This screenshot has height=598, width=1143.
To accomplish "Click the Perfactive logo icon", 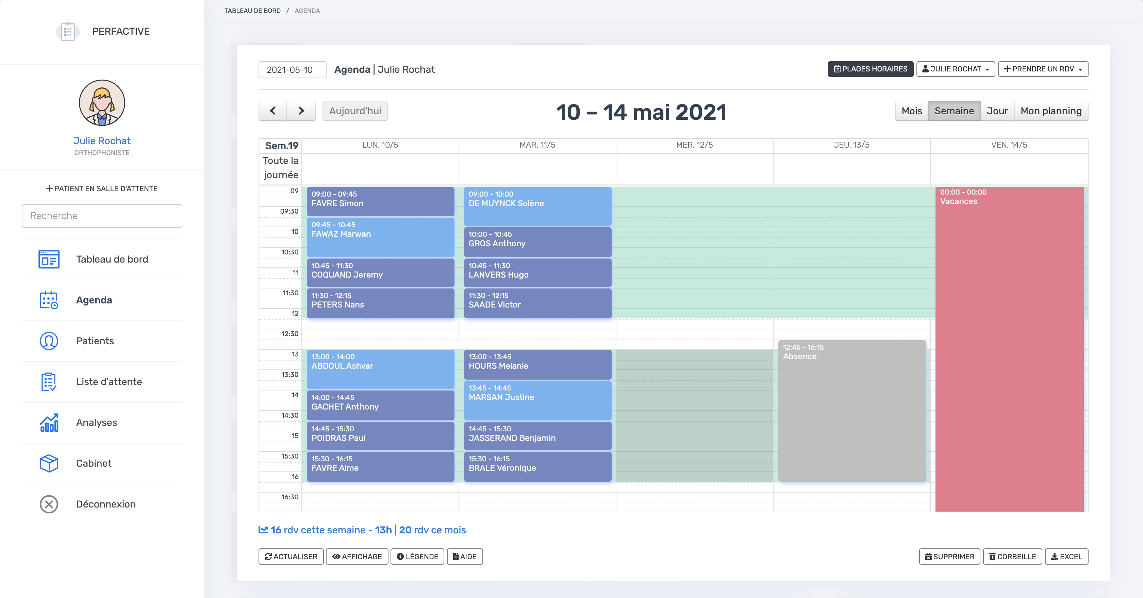I will (67, 32).
